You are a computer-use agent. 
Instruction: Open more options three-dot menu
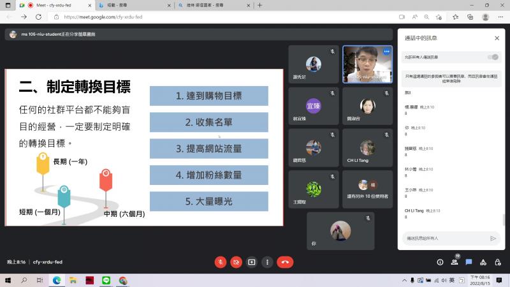click(267, 262)
